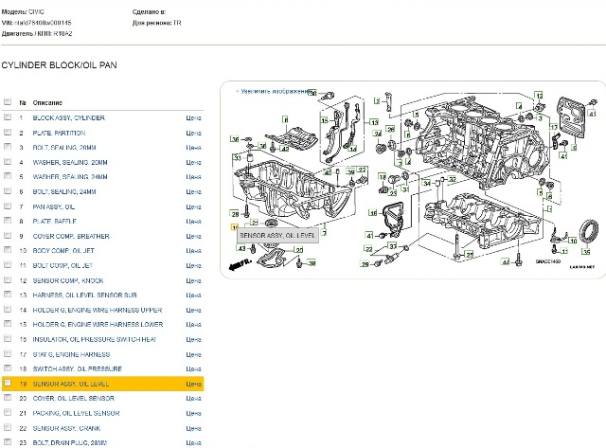
Task: Select callout number 26 on the diagram
Action: coord(391,129)
